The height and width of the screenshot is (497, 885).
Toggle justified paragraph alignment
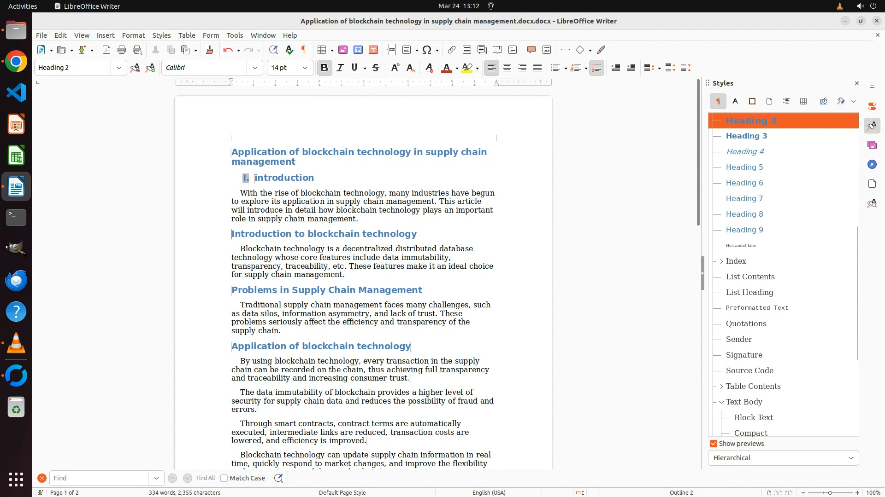click(537, 68)
